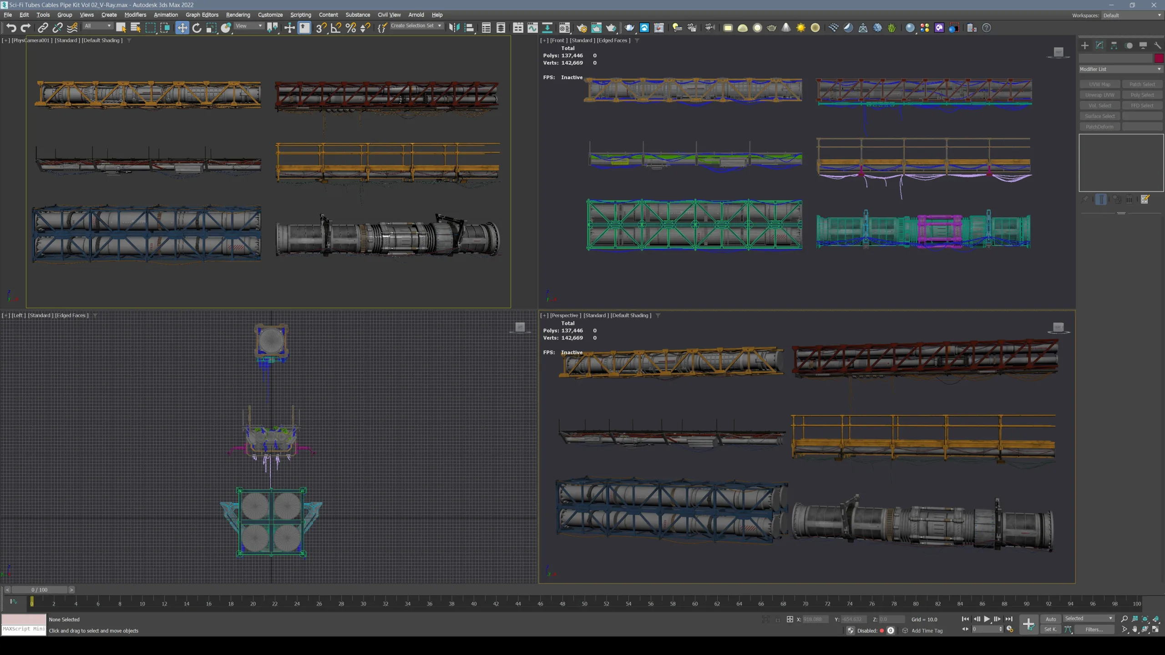The height and width of the screenshot is (655, 1165).
Task: Expand the Selected key filter dropdown
Action: tap(1089, 618)
